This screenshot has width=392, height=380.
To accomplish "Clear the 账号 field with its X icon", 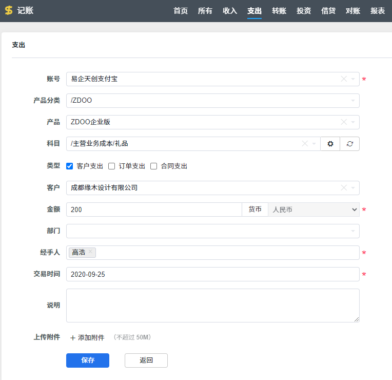I will coord(344,79).
